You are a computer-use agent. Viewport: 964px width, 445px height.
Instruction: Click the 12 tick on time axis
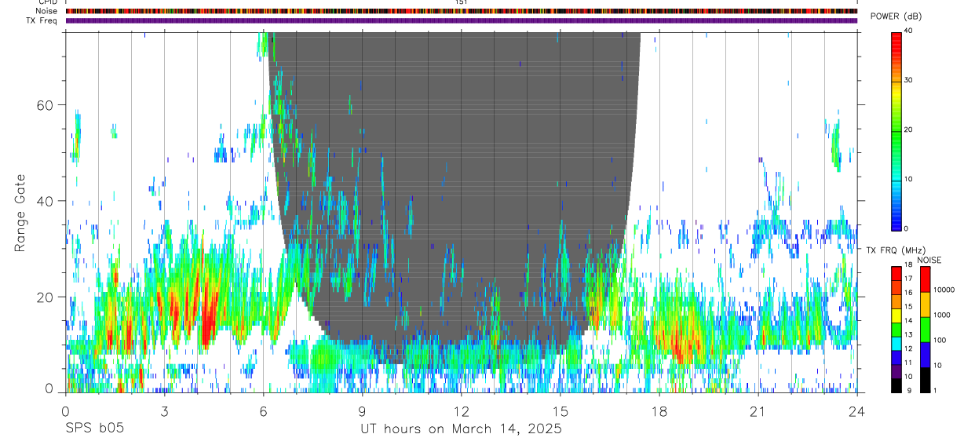pos(462,411)
